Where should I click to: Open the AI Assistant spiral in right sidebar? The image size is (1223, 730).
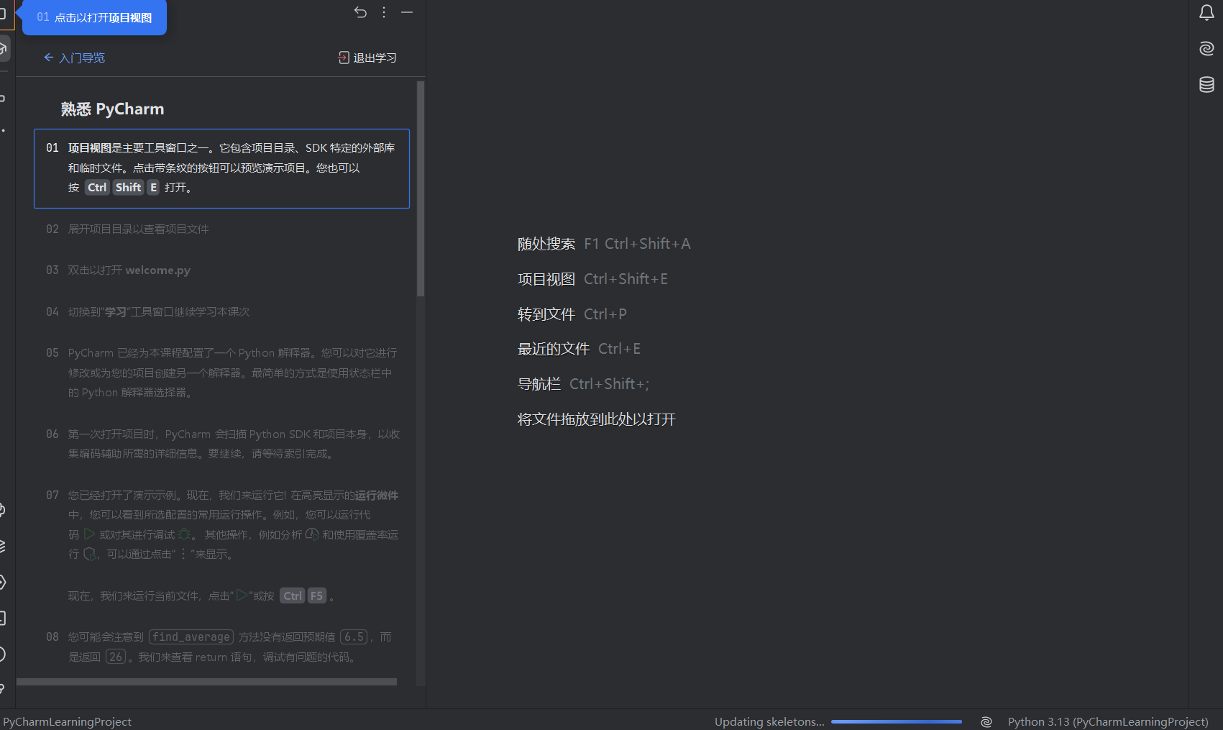pos(1206,48)
